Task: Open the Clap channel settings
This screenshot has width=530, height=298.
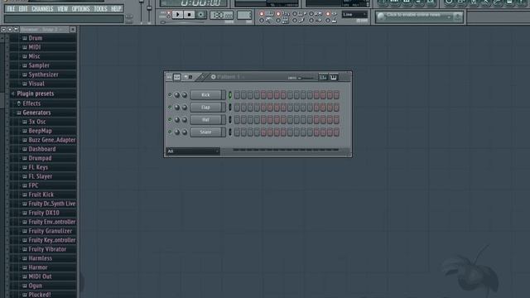Action: pos(205,108)
